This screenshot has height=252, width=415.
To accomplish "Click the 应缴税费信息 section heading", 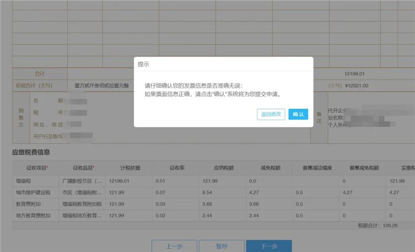I will click(36, 152).
